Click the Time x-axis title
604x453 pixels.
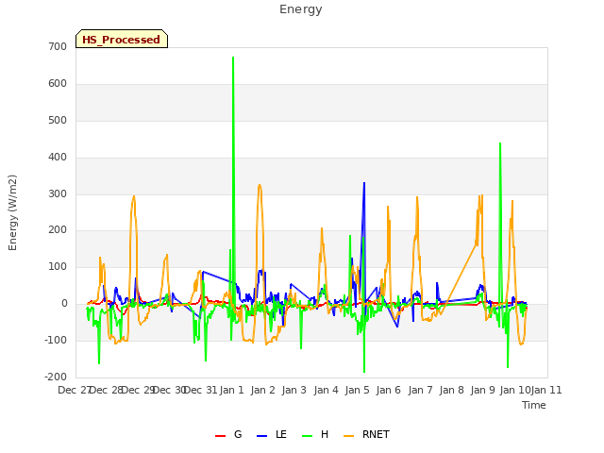[x=534, y=405]
